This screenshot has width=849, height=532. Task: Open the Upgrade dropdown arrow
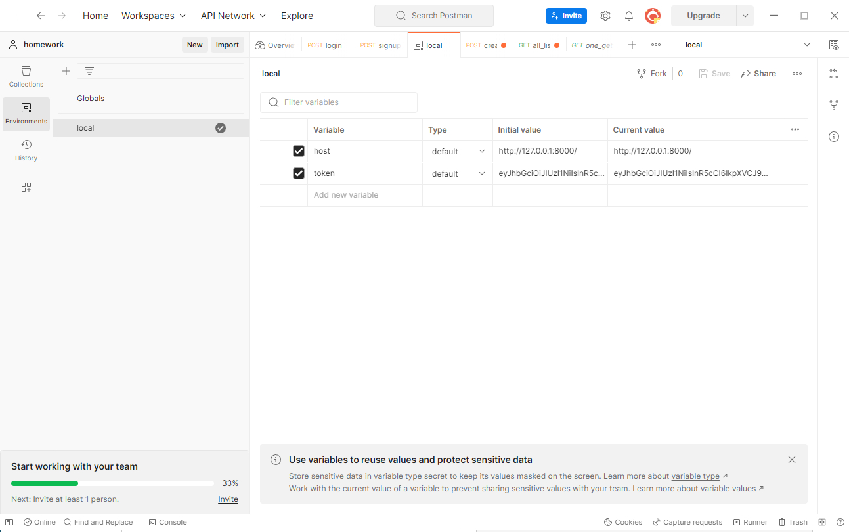click(x=745, y=16)
